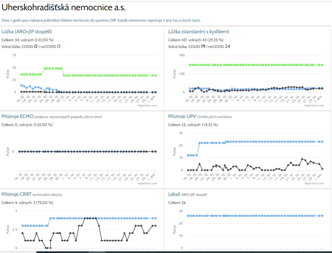
Task: Click 'Celkem 23, volných: 1 (4,35 %)'
Action: 193,125
